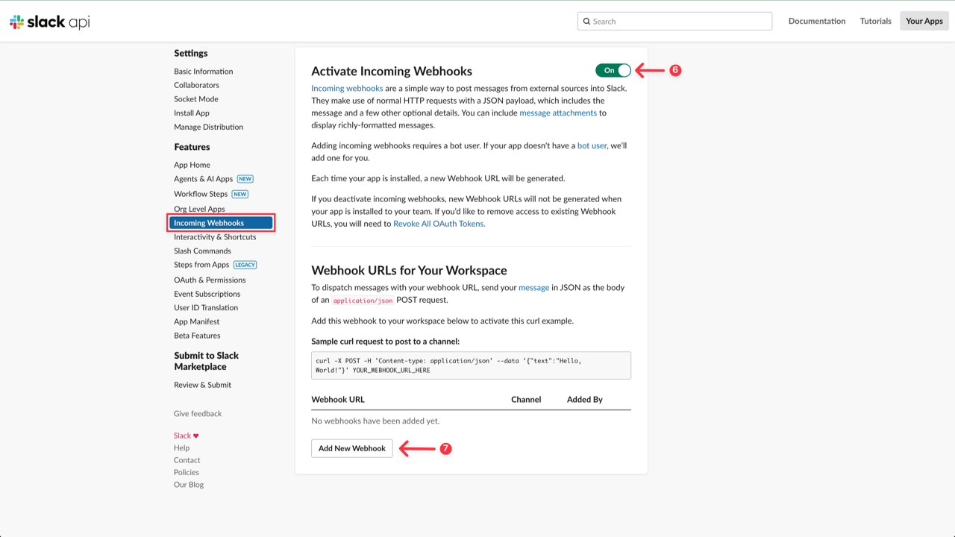955x537 pixels.
Task: Open the Give feedback page
Action: click(x=197, y=413)
